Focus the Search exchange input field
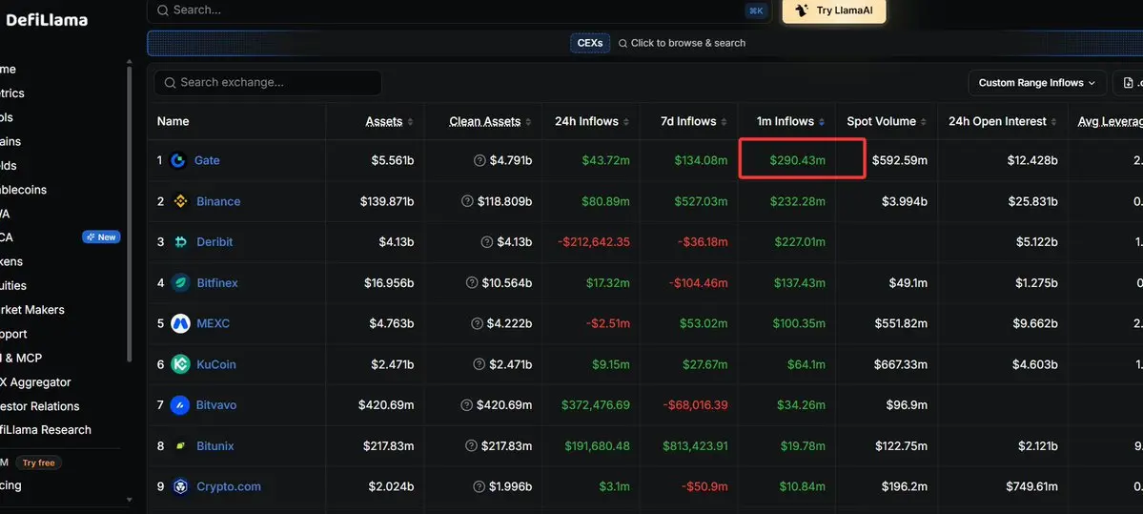 point(268,83)
